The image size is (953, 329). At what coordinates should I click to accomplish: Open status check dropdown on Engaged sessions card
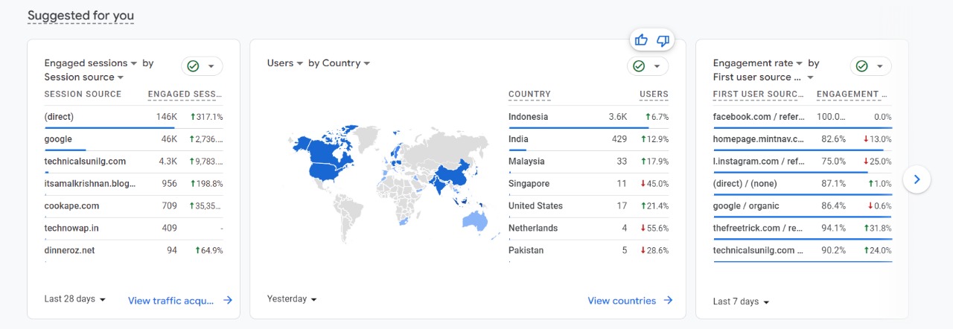click(202, 66)
